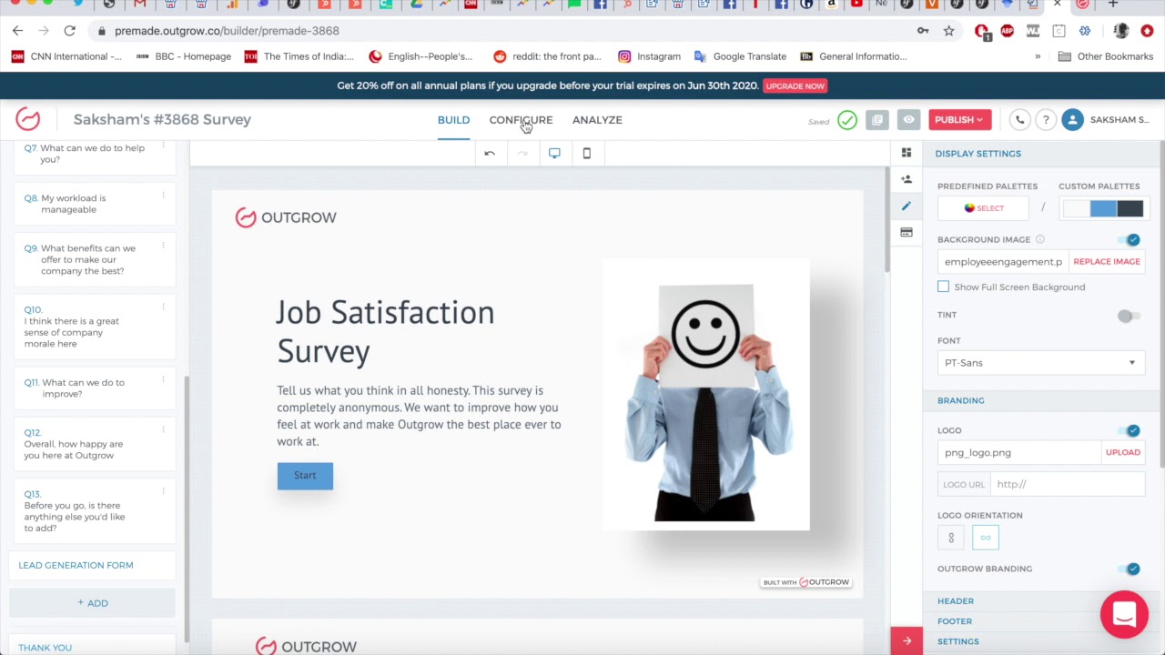Image resolution: width=1165 pixels, height=655 pixels.
Task: Open Q9 options menu dots
Action: coord(164,246)
